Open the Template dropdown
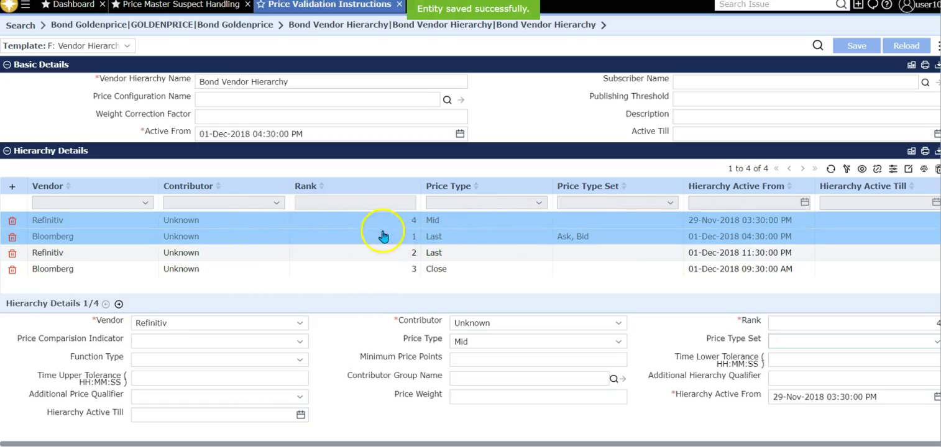941x447 pixels. [68, 46]
